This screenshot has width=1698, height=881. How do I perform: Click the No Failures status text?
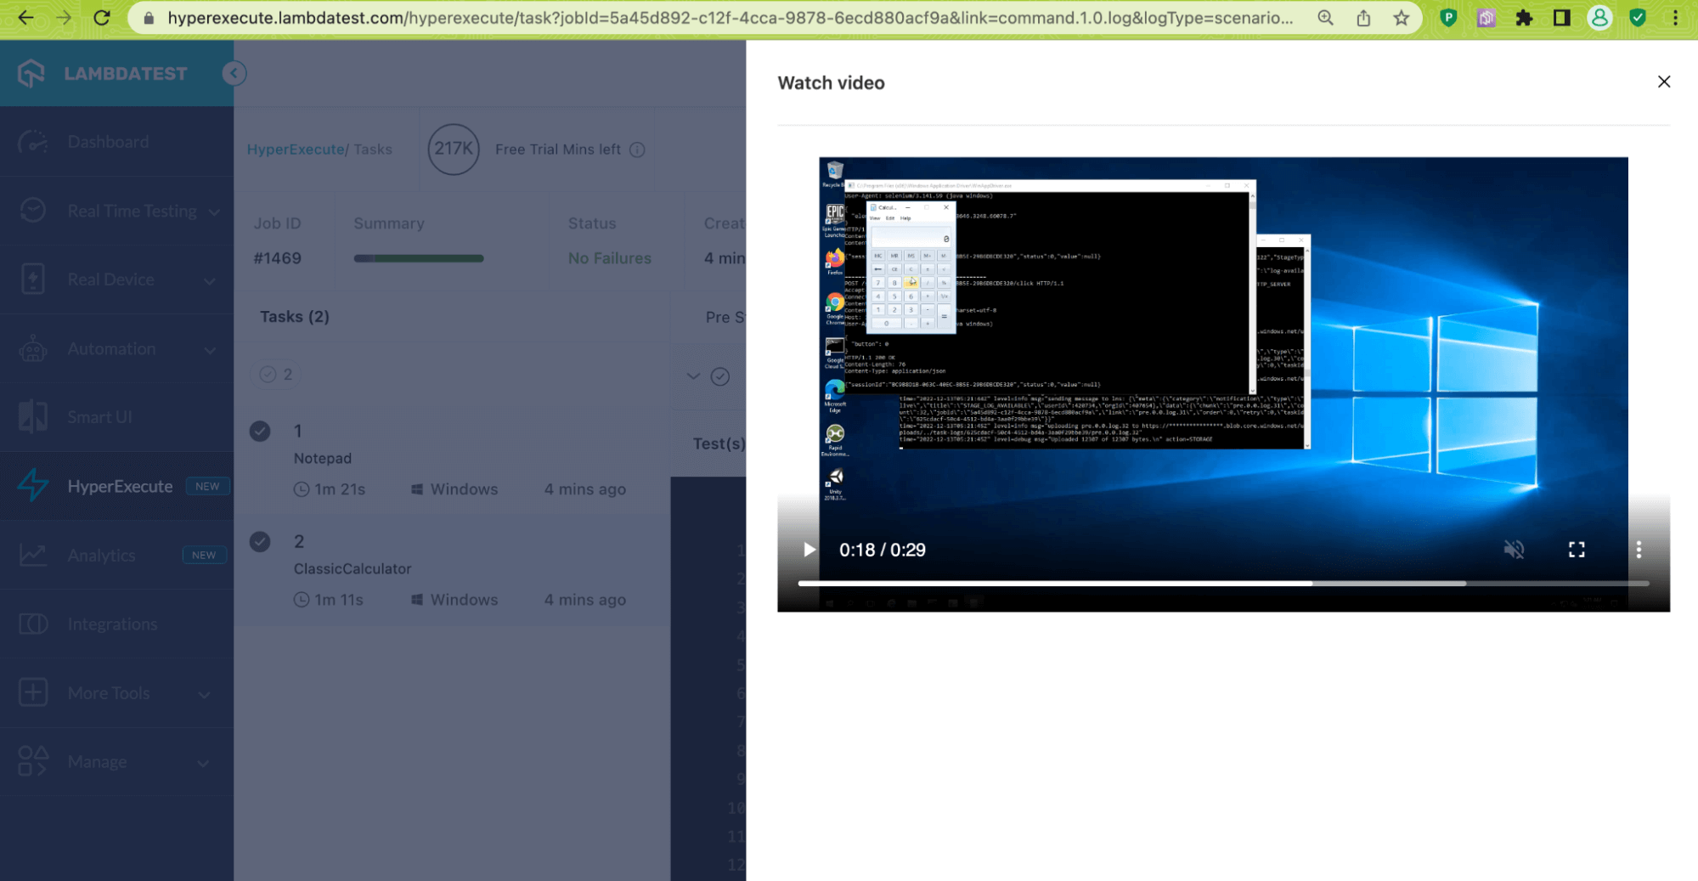[x=610, y=258]
